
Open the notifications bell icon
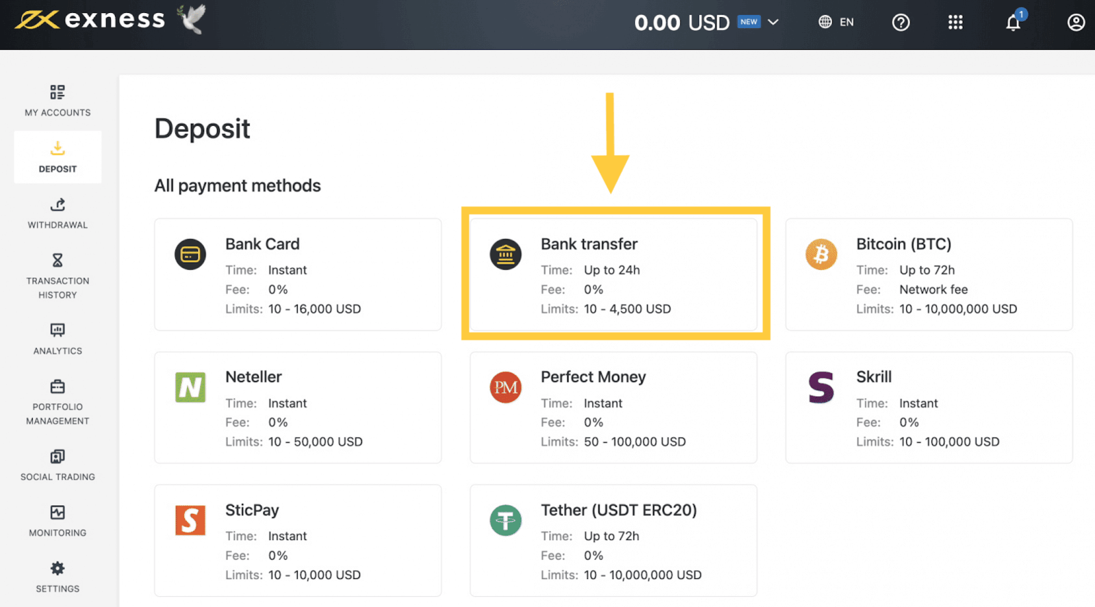(1014, 23)
